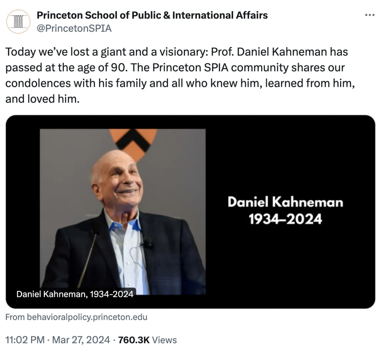Click the tweet body text about Kahneman

click(176, 75)
